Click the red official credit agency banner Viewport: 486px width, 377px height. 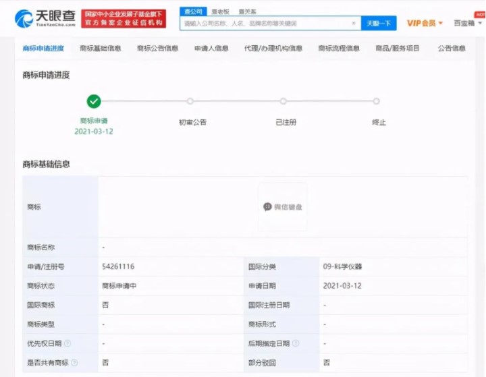(x=123, y=18)
